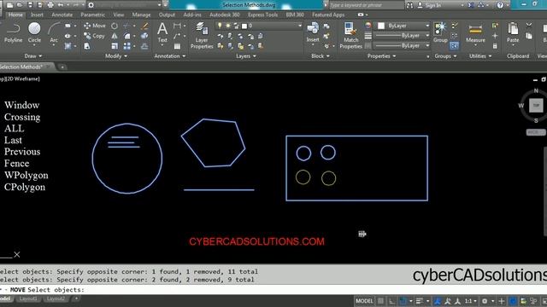
Task: Open the Manage ribbon tab
Action: pyautogui.click(x=141, y=14)
